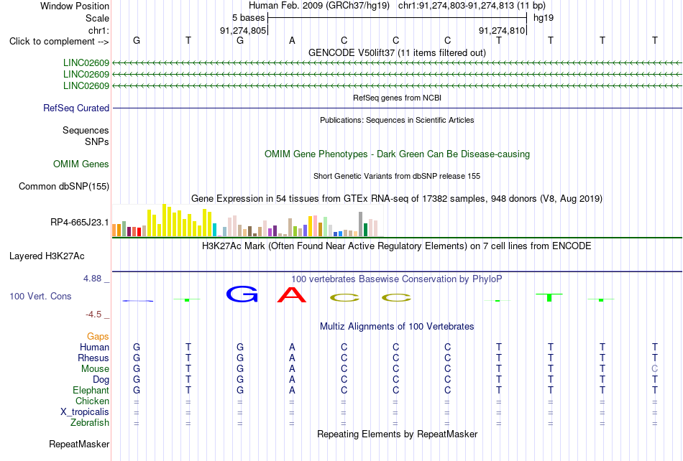Click the chr1:91,274,803-91,274,813 position text

(x=472, y=6)
